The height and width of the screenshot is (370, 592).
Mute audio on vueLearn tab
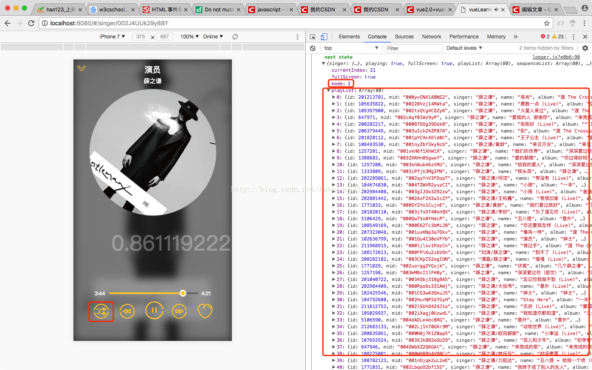pos(496,9)
